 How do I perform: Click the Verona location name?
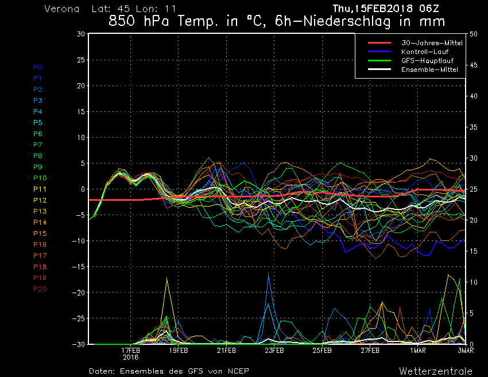coord(62,9)
